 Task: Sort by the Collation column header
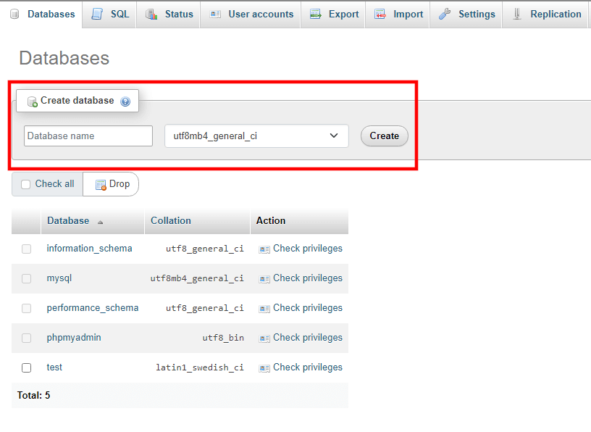pyautogui.click(x=171, y=221)
